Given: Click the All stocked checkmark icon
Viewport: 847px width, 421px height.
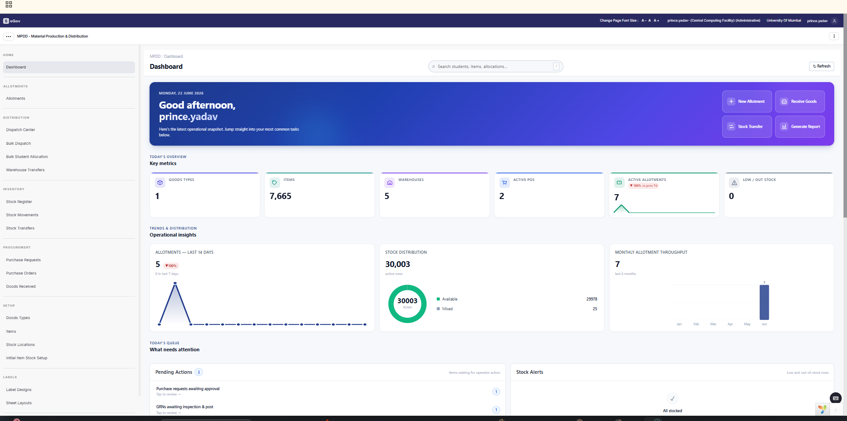Looking at the screenshot, I should click(x=672, y=398).
